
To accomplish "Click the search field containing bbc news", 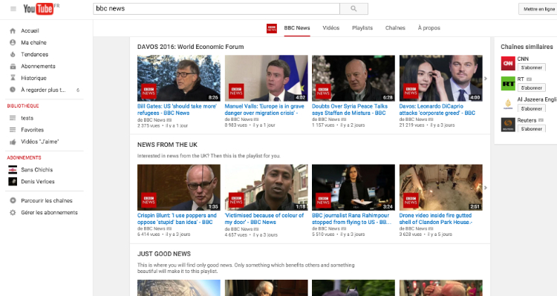I will pyautogui.click(x=216, y=8).
